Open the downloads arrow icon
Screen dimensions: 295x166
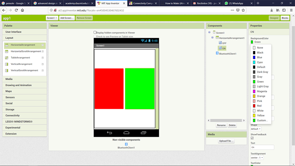pyautogui.click(x=271, y=10)
